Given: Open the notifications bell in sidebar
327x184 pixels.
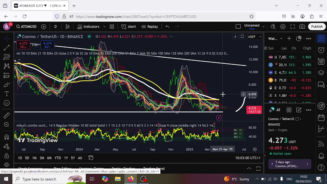Looking at the screenshot, I should [321, 156].
